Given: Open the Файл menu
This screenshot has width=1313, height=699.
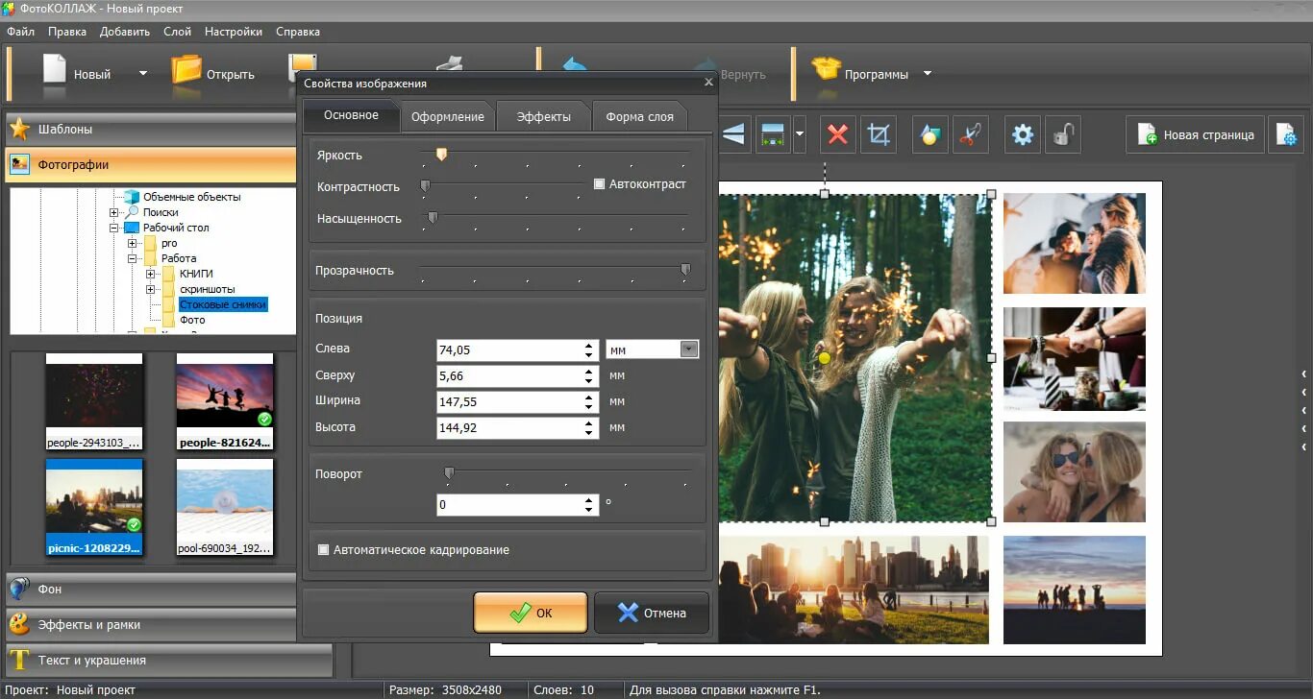Looking at the screenshot, I should coord(20,32).
